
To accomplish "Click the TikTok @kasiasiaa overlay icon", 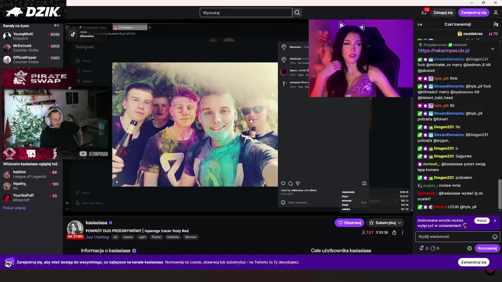I will click(x=73, y=34).
